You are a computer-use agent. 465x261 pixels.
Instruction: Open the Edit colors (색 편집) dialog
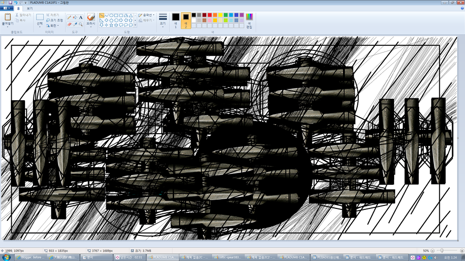point(249,20)
